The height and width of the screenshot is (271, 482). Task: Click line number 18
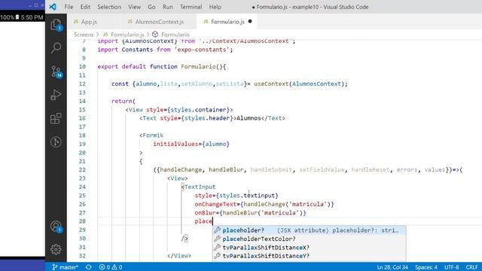(x=82, y=135)
